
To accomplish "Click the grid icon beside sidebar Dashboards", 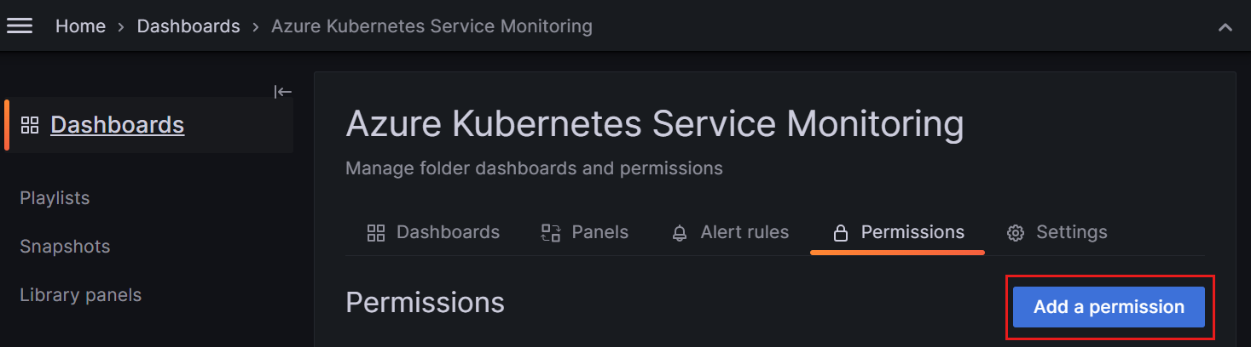I will coord(30,125).
